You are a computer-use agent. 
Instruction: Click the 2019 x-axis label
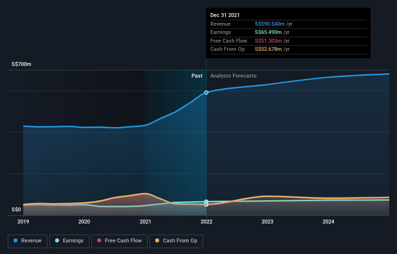click(23, 222)
